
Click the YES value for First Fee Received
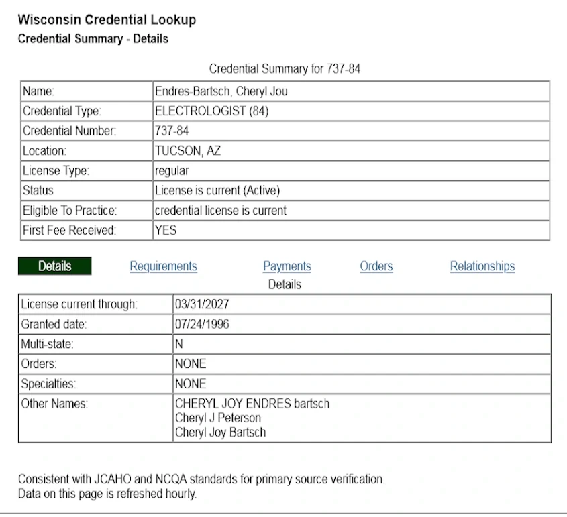coord(166,230)
